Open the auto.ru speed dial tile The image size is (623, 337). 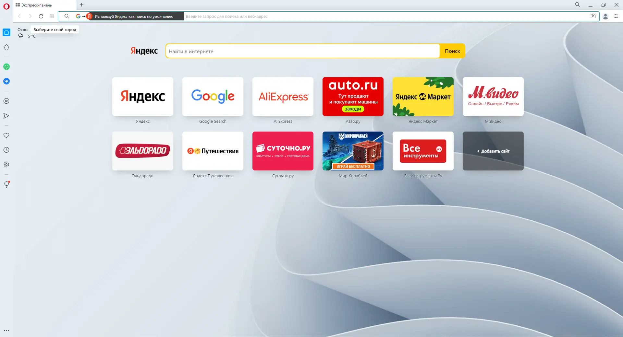[353, 97]
